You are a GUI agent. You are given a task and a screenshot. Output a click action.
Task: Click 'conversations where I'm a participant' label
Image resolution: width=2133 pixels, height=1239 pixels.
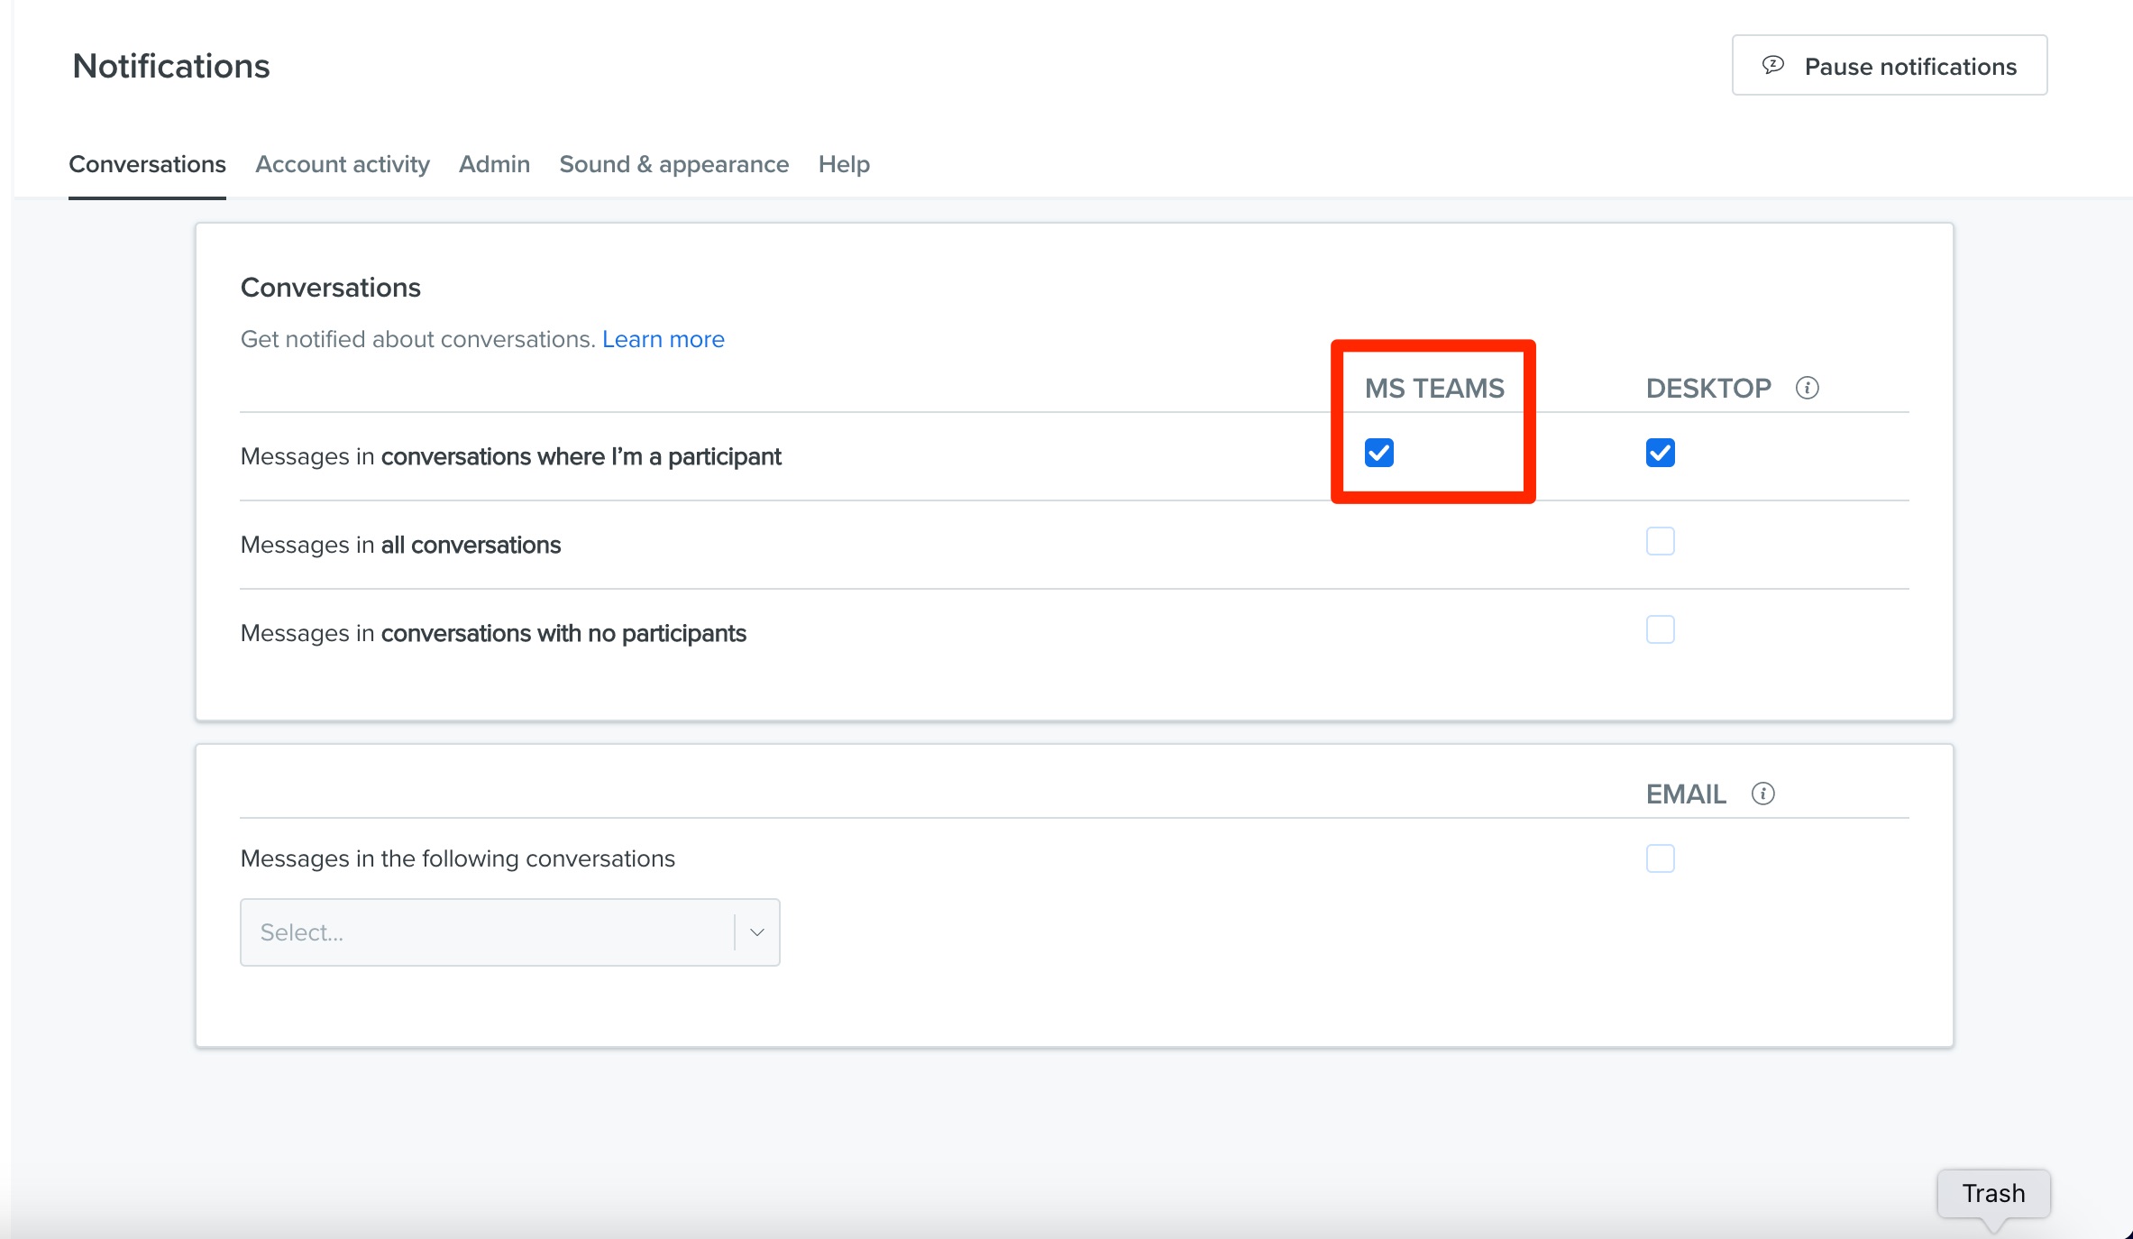click(x=581, y=456)
